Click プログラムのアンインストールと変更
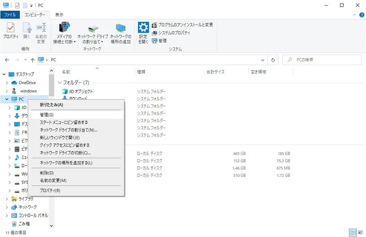 (x=182, y=25)
